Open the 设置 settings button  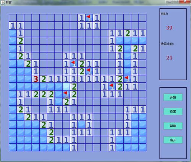(x=173, y=112)
